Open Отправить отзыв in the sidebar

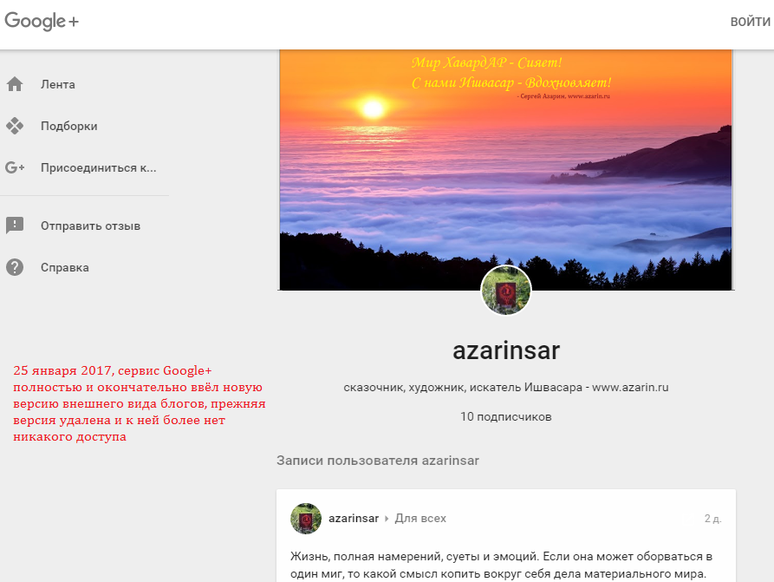[90, 226]
